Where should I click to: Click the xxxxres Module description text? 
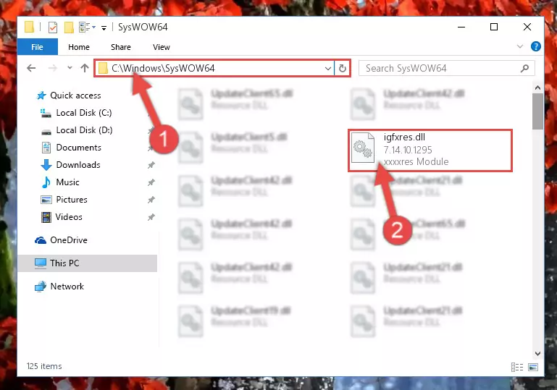click(x=416, y=162)
